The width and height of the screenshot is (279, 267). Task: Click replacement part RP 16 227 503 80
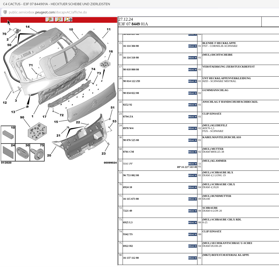pos(187,167)
